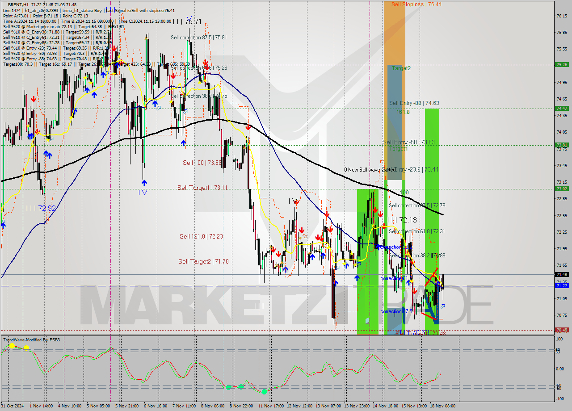Viewport: 572px width, 411px height.
Task: Click the '13 Nov 23:00' time label
Action: [x=357, y=406]
